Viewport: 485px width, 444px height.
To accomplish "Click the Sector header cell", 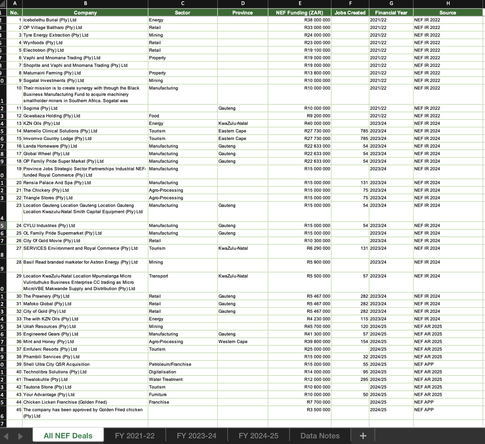I will [x=183, y=13].
